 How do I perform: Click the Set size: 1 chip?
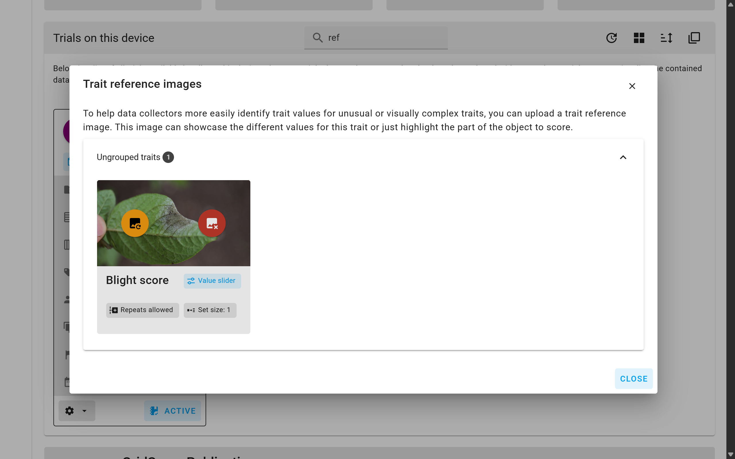pos(210,310)
